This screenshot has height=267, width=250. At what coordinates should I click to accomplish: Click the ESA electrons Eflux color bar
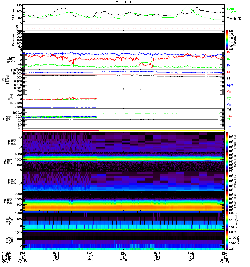227,201
